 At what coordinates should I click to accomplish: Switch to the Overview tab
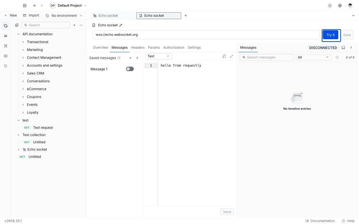click(x=100, y=48)
